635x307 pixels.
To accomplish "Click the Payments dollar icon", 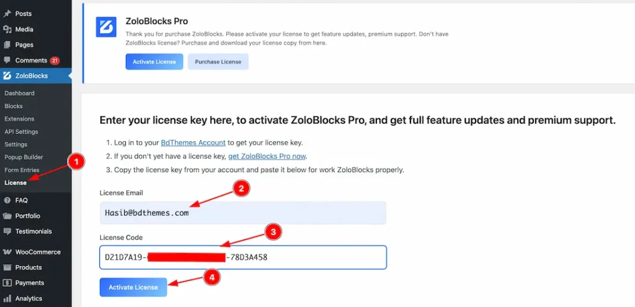I will pos(7,283).
